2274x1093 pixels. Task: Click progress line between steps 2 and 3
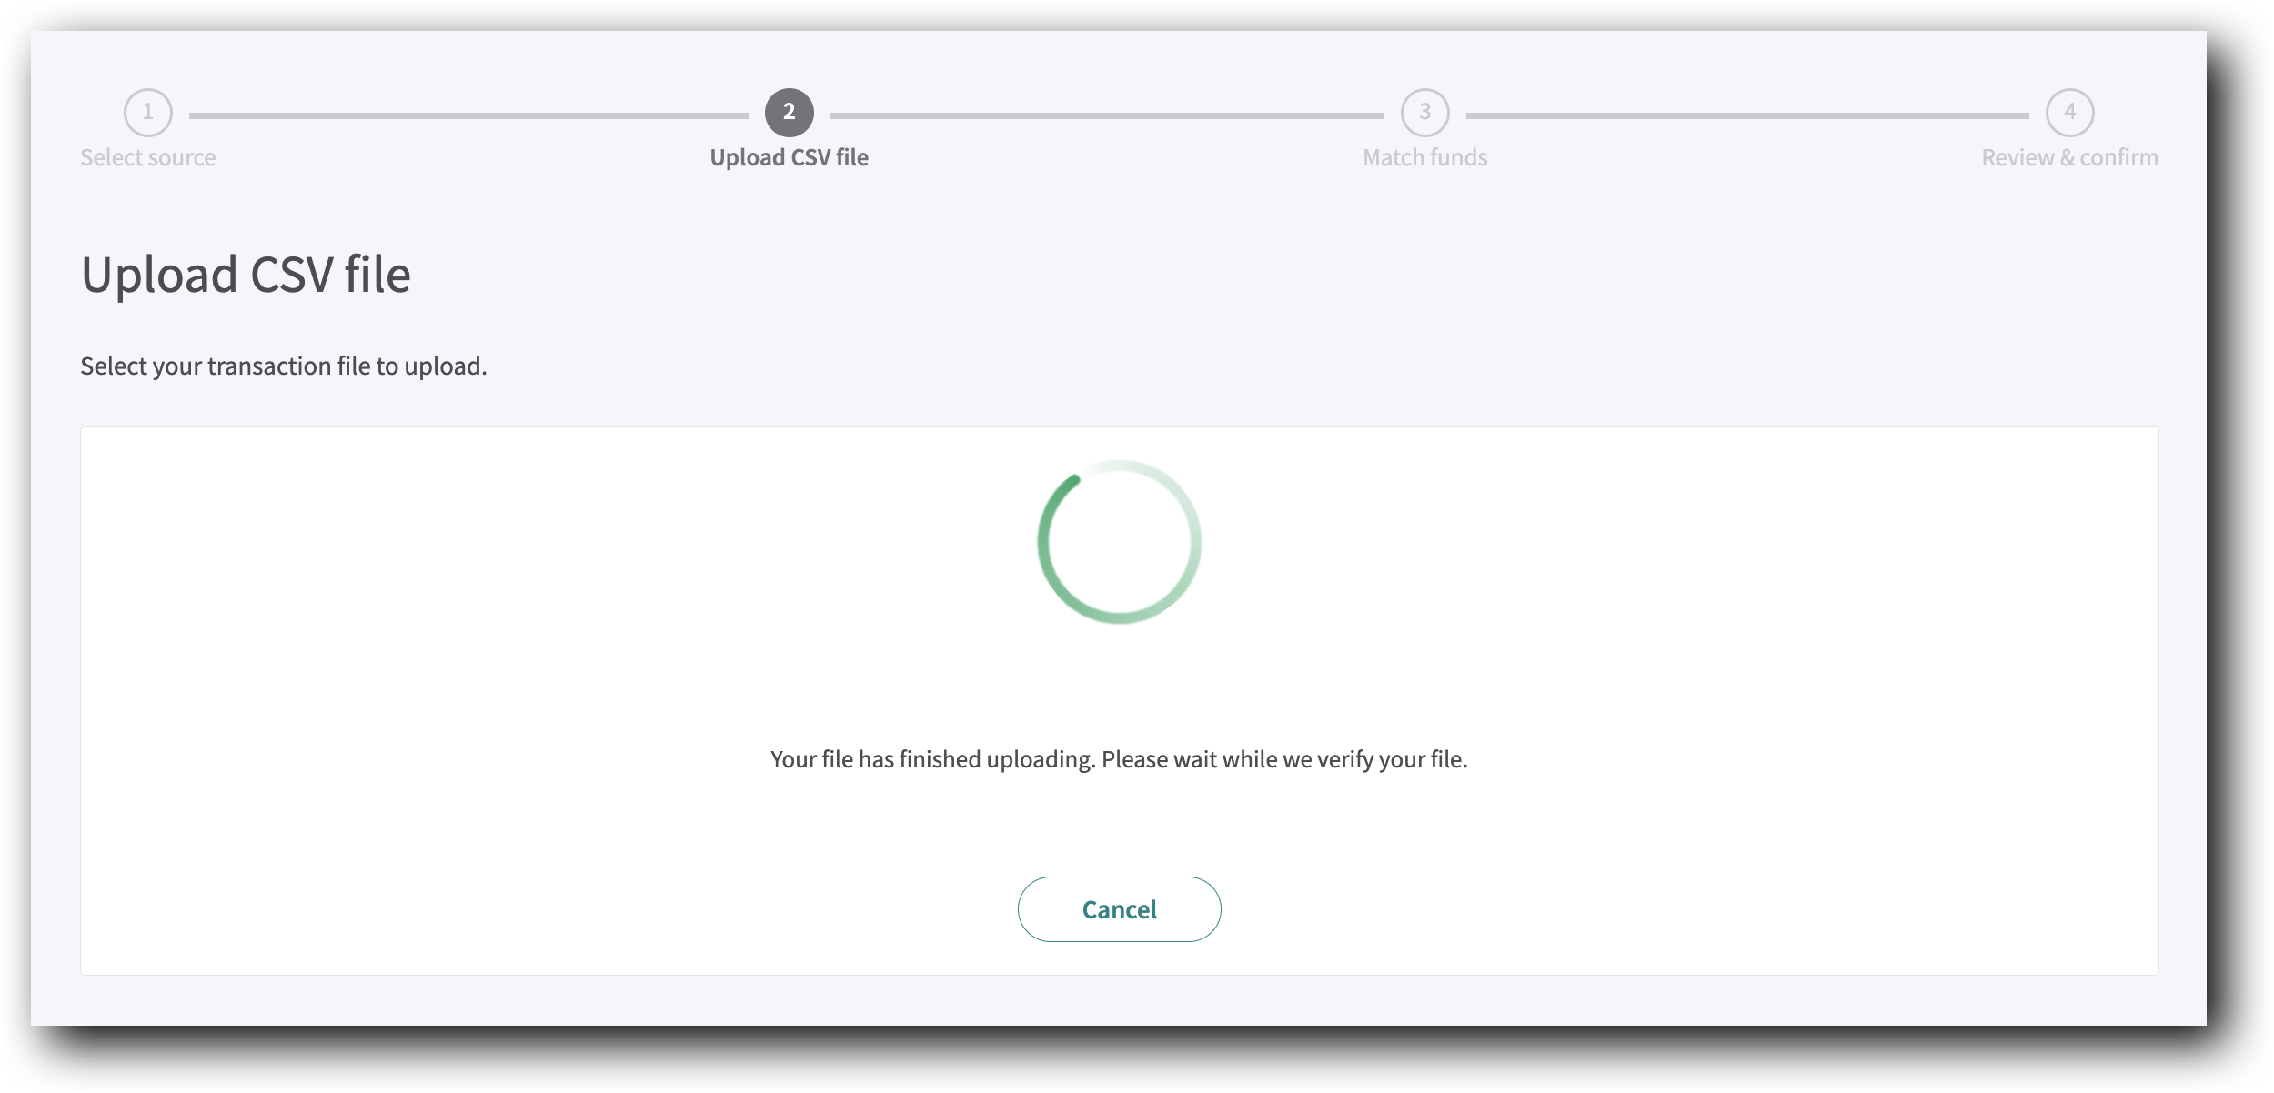coord(1107,115)
